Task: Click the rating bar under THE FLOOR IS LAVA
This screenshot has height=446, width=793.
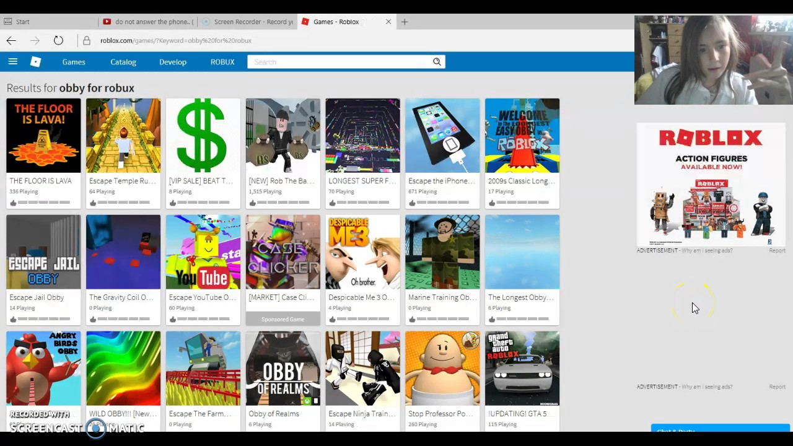Action: coord(43,203)
